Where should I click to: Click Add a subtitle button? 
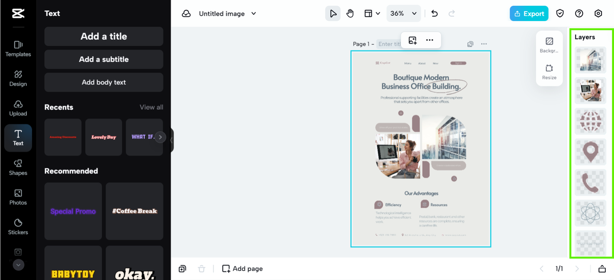(x=104, y=59)
